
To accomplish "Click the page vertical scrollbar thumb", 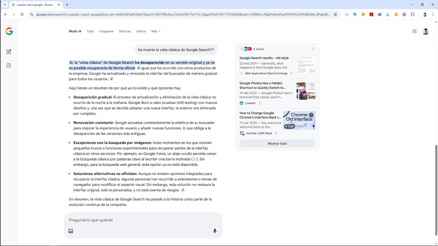I will tap(436, 190).
